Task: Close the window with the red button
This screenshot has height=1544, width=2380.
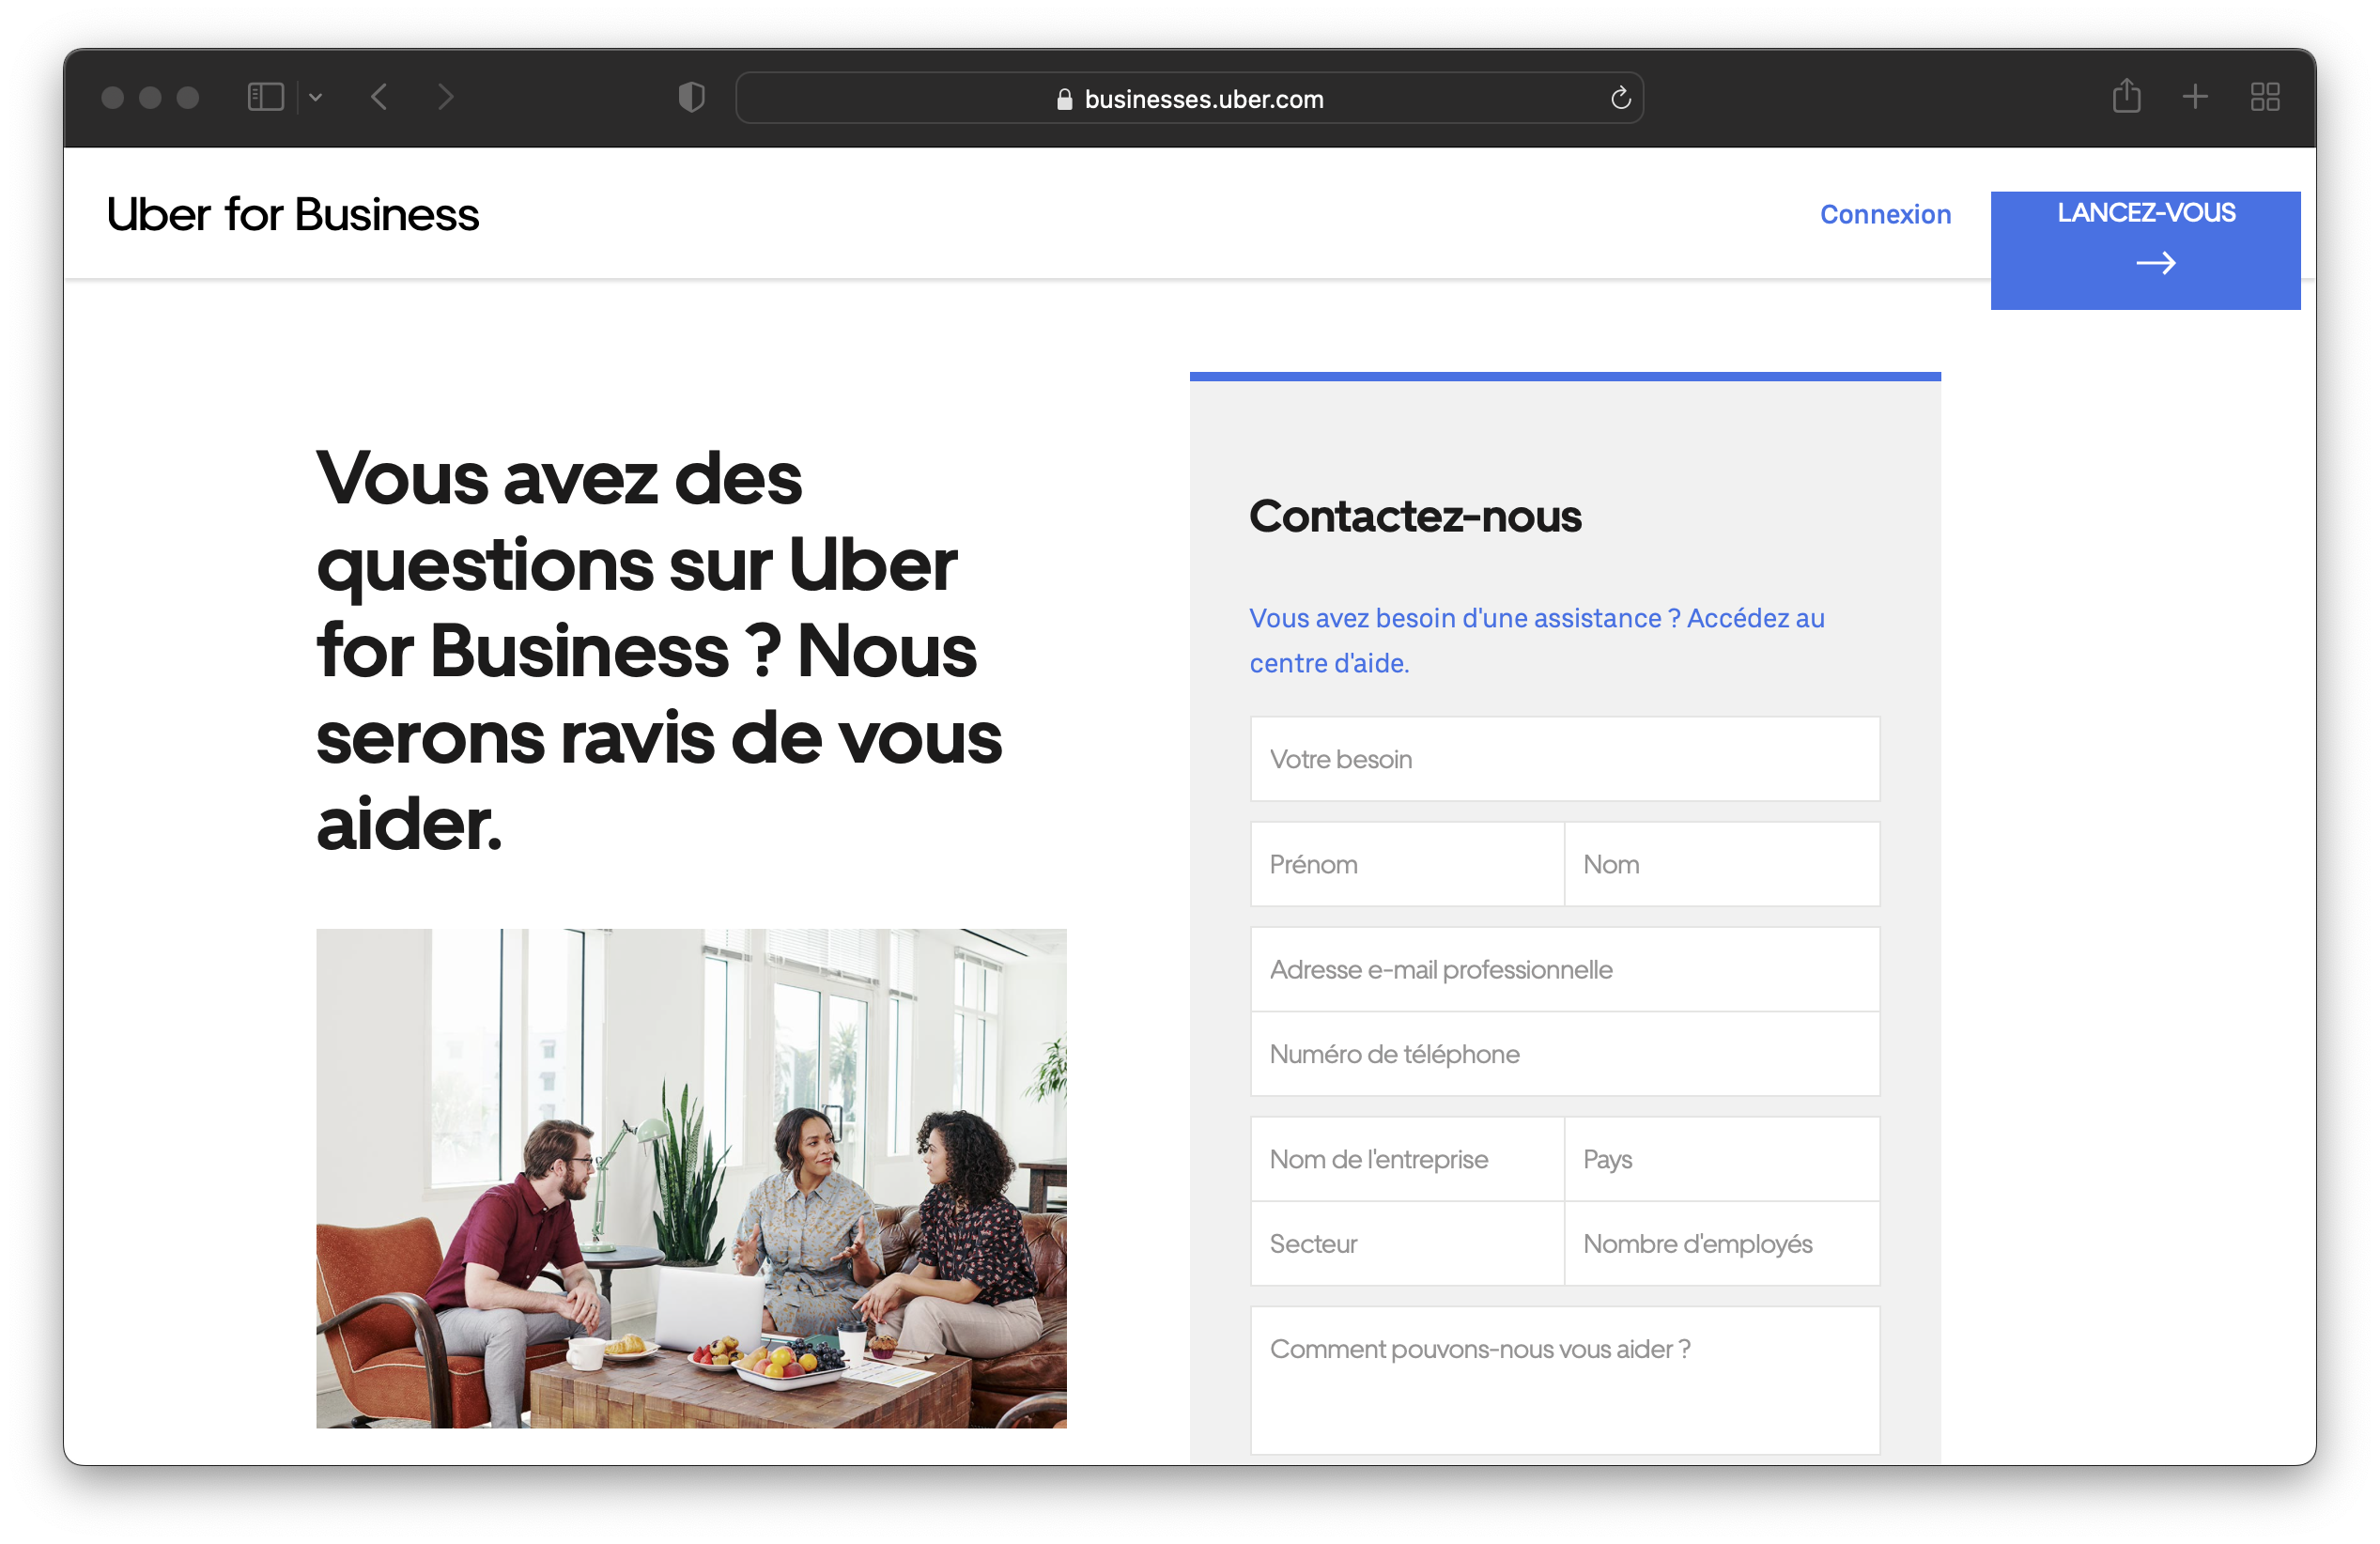Action: (113, 97)
